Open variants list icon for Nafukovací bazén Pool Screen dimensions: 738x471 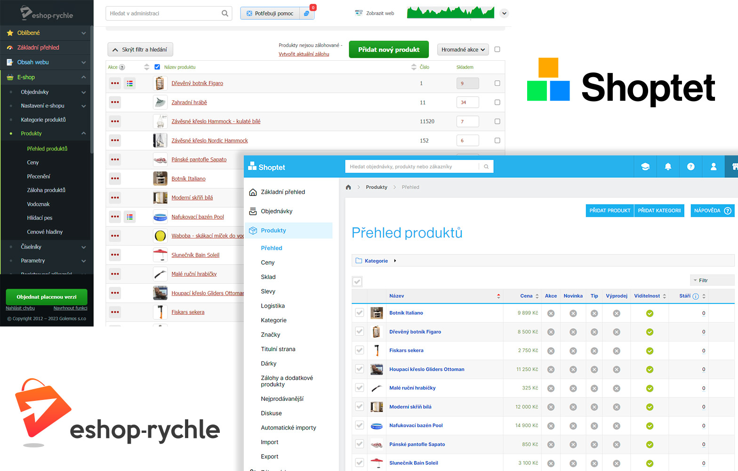coord(130,217)
